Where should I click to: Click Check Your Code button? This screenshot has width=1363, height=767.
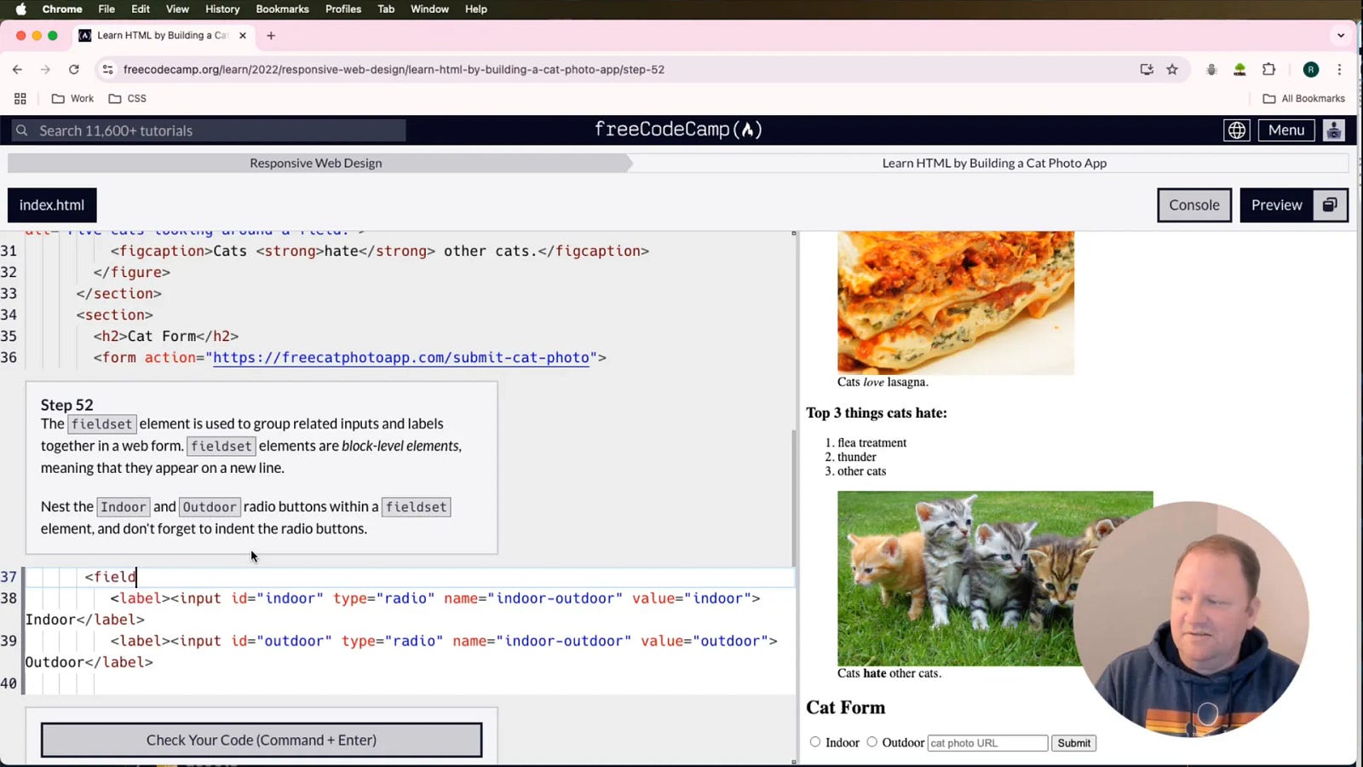click(x=262, y=740)
